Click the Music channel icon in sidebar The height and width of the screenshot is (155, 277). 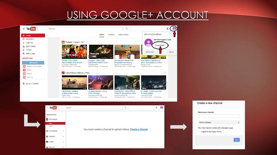click(24, 70)
